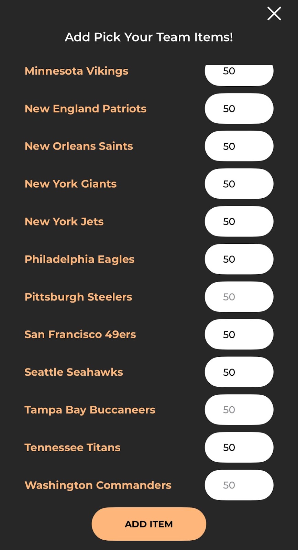This screenshot has height=550, width=298.
Task: Edit the Philadelphia Eagles quantity input
Action: pyautogui.click(x=239, y=259)
